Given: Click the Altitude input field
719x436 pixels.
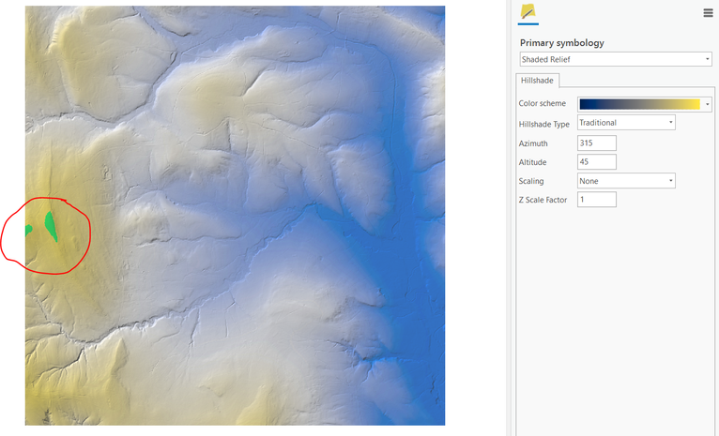Looking at the screenshot, I should tap(597, 161).
